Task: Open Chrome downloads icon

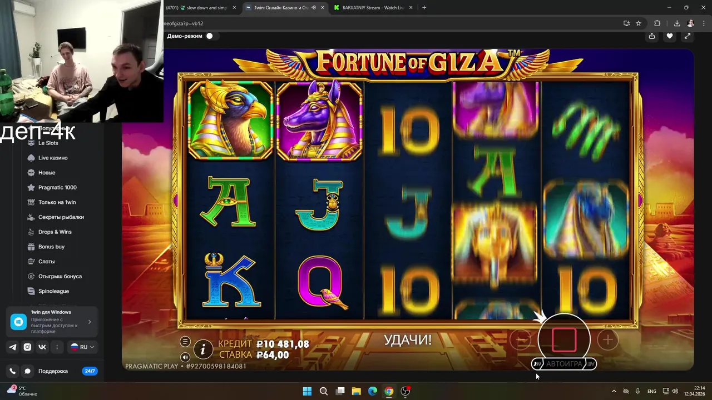Action: pos(677,23)
